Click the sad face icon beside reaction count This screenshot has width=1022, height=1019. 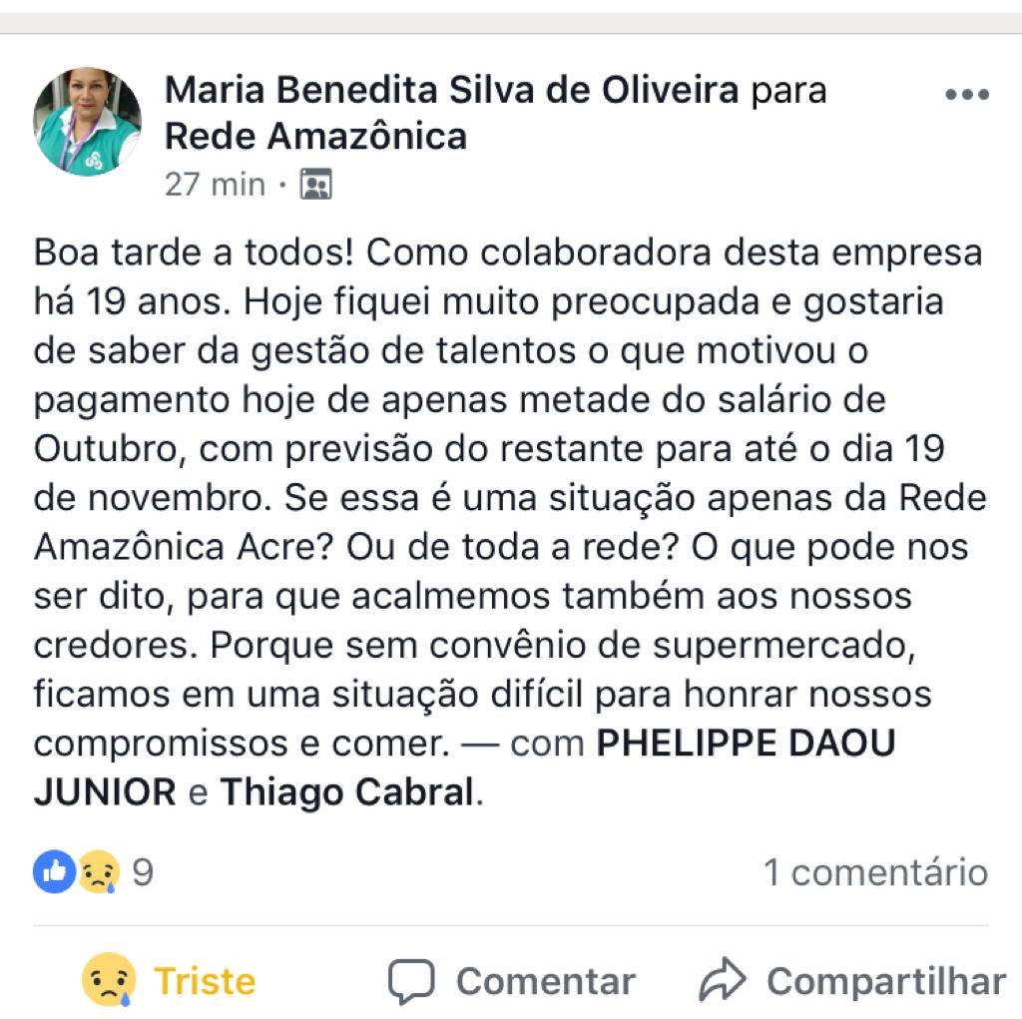(x=99, y=871)
